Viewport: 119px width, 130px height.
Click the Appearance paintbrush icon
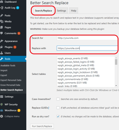pos(2,41)
